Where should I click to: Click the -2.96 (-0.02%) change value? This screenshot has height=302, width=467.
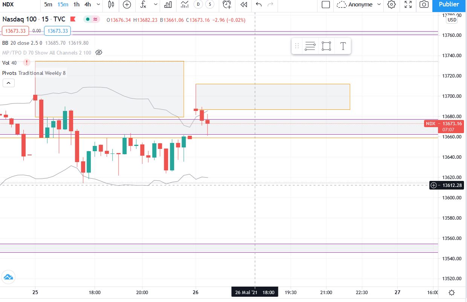(x=229, y=20)
